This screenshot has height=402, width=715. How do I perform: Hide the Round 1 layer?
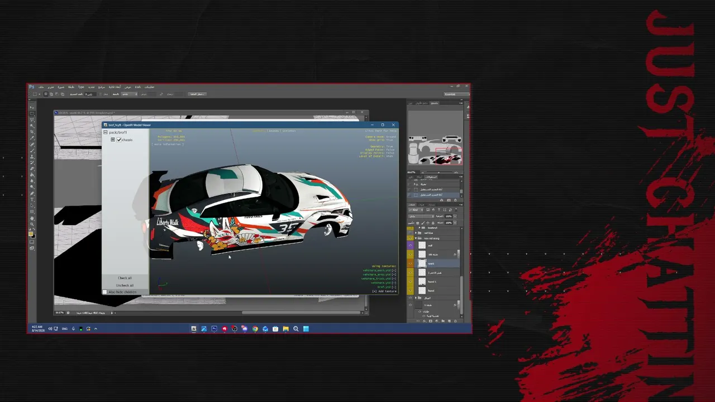coord(411,281)
